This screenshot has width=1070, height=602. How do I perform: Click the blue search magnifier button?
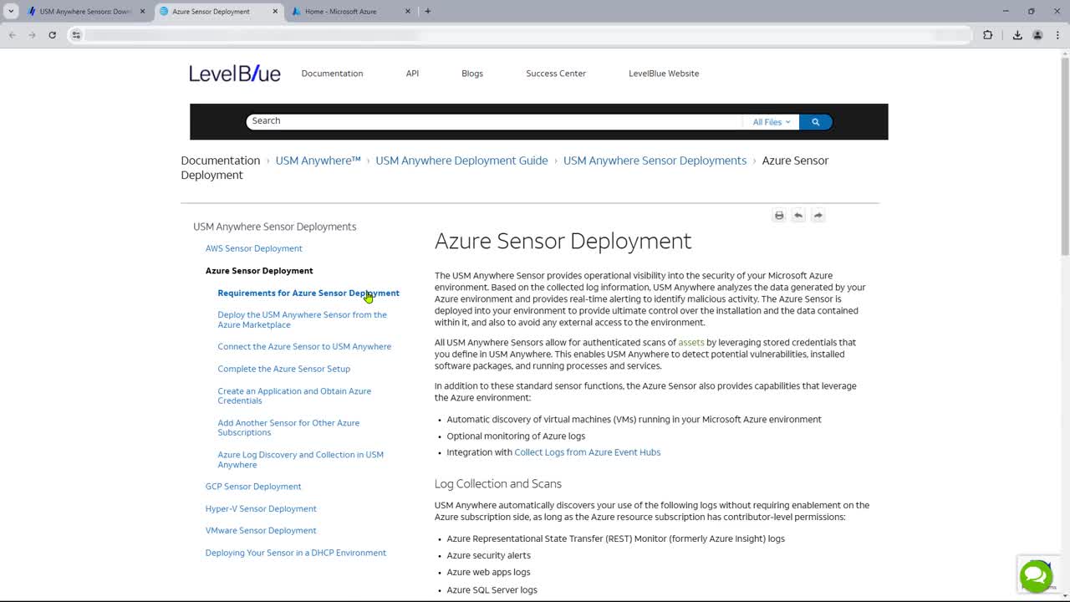pos(815,122)
